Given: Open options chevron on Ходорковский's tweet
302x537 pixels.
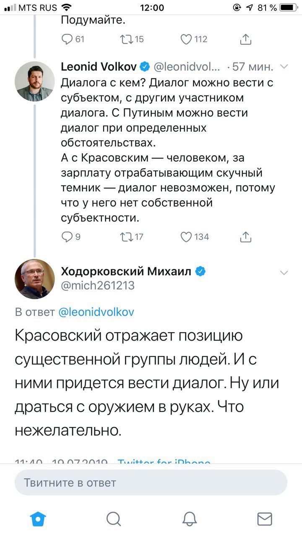Looking at the screenshot, I should pos(284,273).
